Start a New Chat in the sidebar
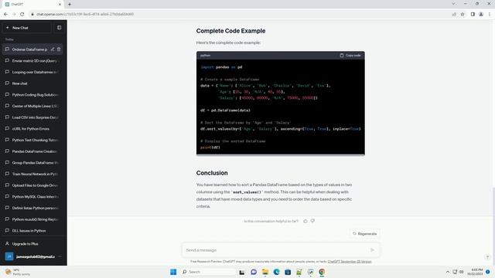Screen dimensions: 495x278 coord(27,28)
